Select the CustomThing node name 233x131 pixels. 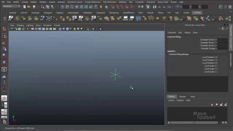(174, 37)
